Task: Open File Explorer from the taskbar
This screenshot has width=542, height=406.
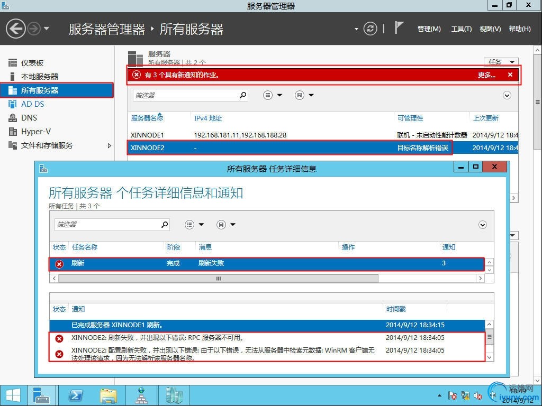Action: [x=108, y=395]
